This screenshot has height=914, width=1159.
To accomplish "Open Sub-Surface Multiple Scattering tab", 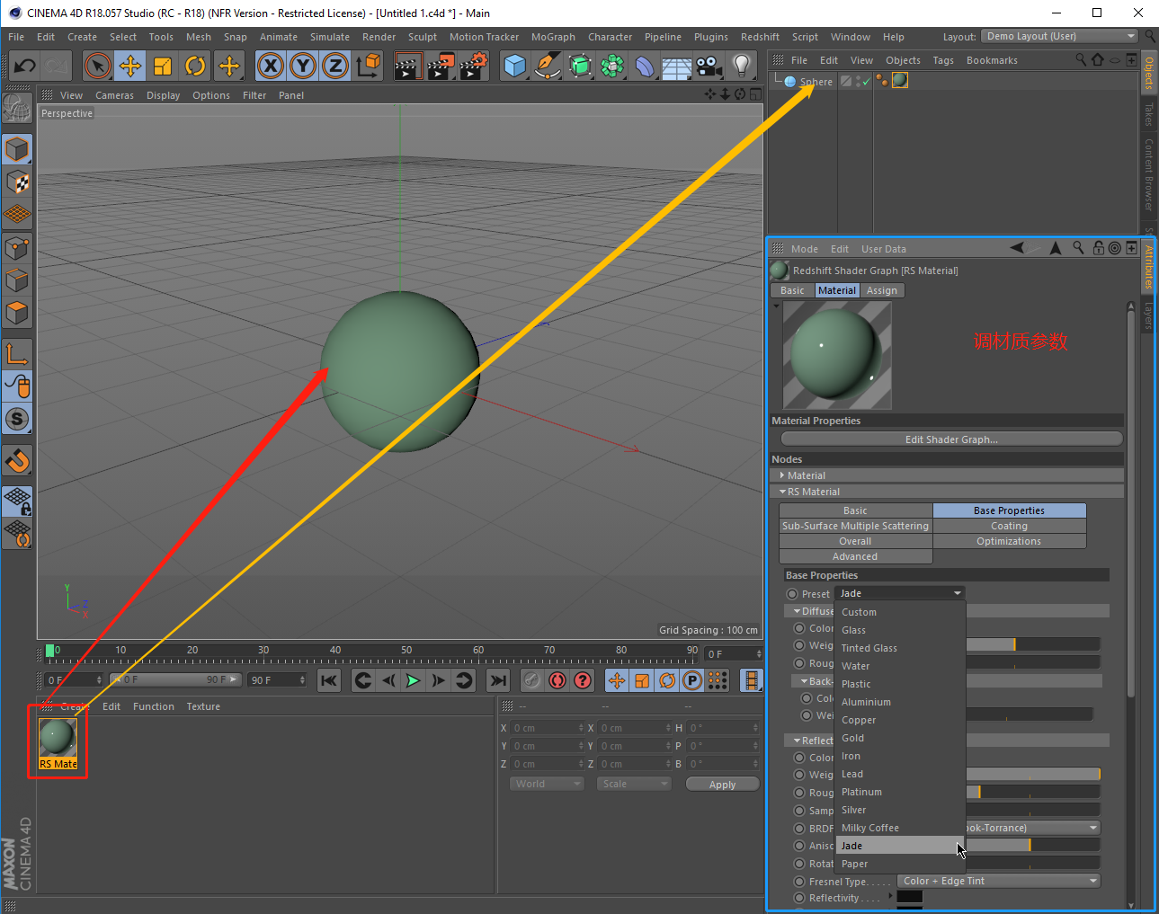I will [x=855, y=526].
